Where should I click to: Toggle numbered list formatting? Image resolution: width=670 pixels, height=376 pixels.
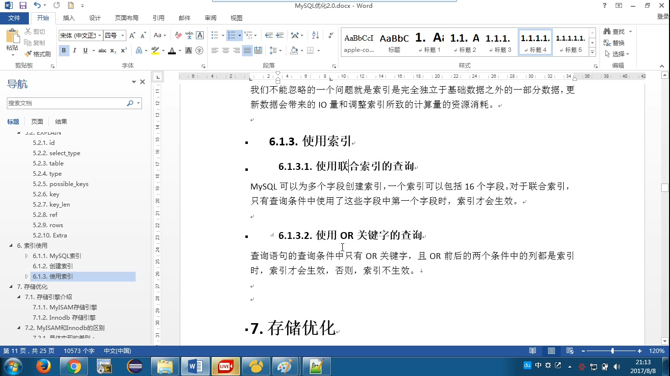[232, 35]
